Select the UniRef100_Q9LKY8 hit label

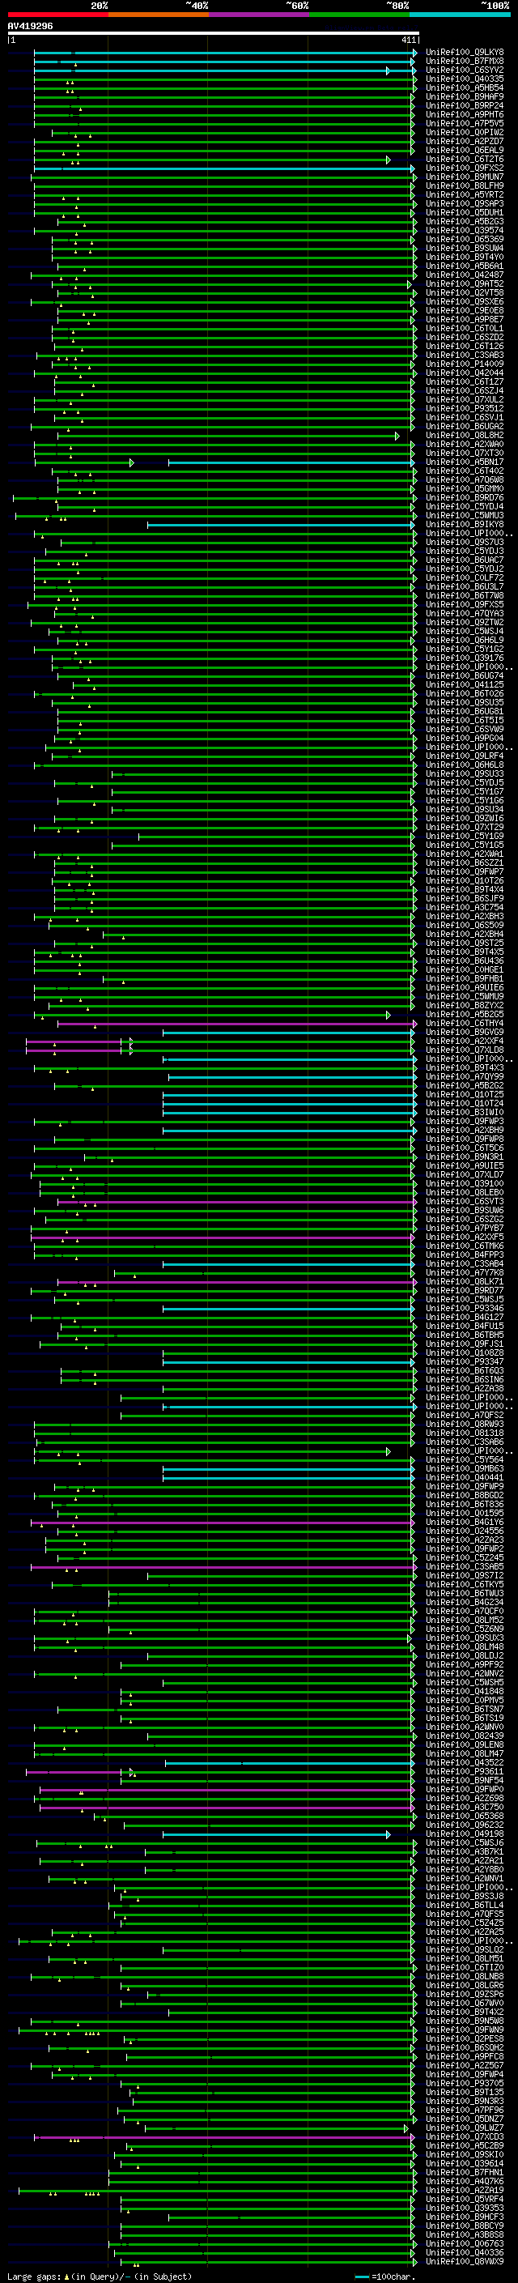(x=465, y=53)
